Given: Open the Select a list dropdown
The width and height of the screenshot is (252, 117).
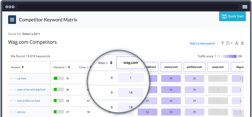Looking at the screenshot, I should coord(31,34).
